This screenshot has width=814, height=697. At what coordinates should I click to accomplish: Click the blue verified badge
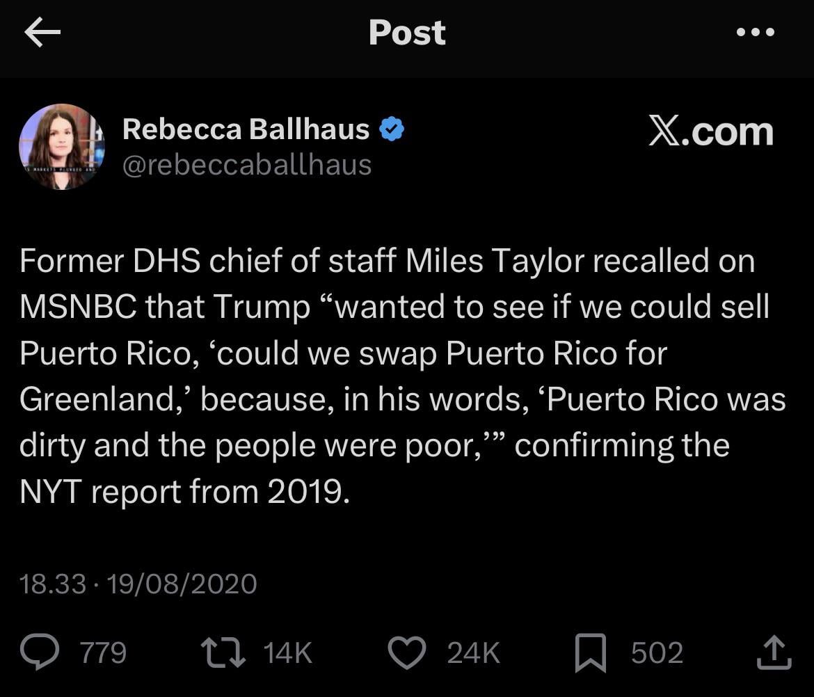click(392, 129)
